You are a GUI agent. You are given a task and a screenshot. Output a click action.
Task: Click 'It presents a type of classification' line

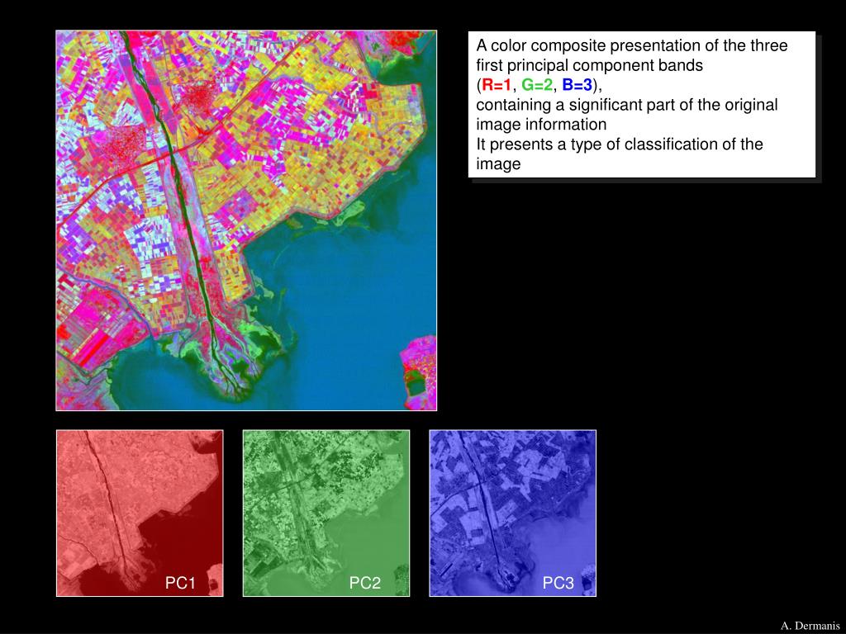[620, 144]
